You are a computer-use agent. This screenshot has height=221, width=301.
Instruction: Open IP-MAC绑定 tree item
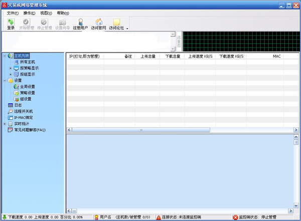click(x=24, y=117)
